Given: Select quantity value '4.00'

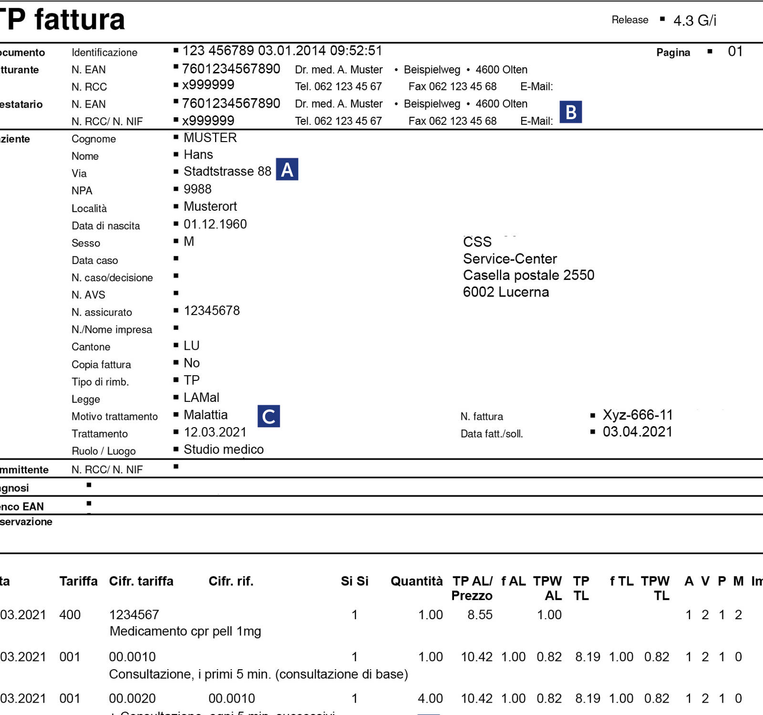Looking at the screenshot, I should click(x=430, y=698).
